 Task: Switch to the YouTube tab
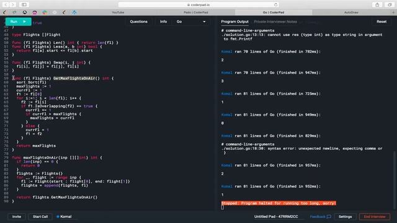pos(118,12)
